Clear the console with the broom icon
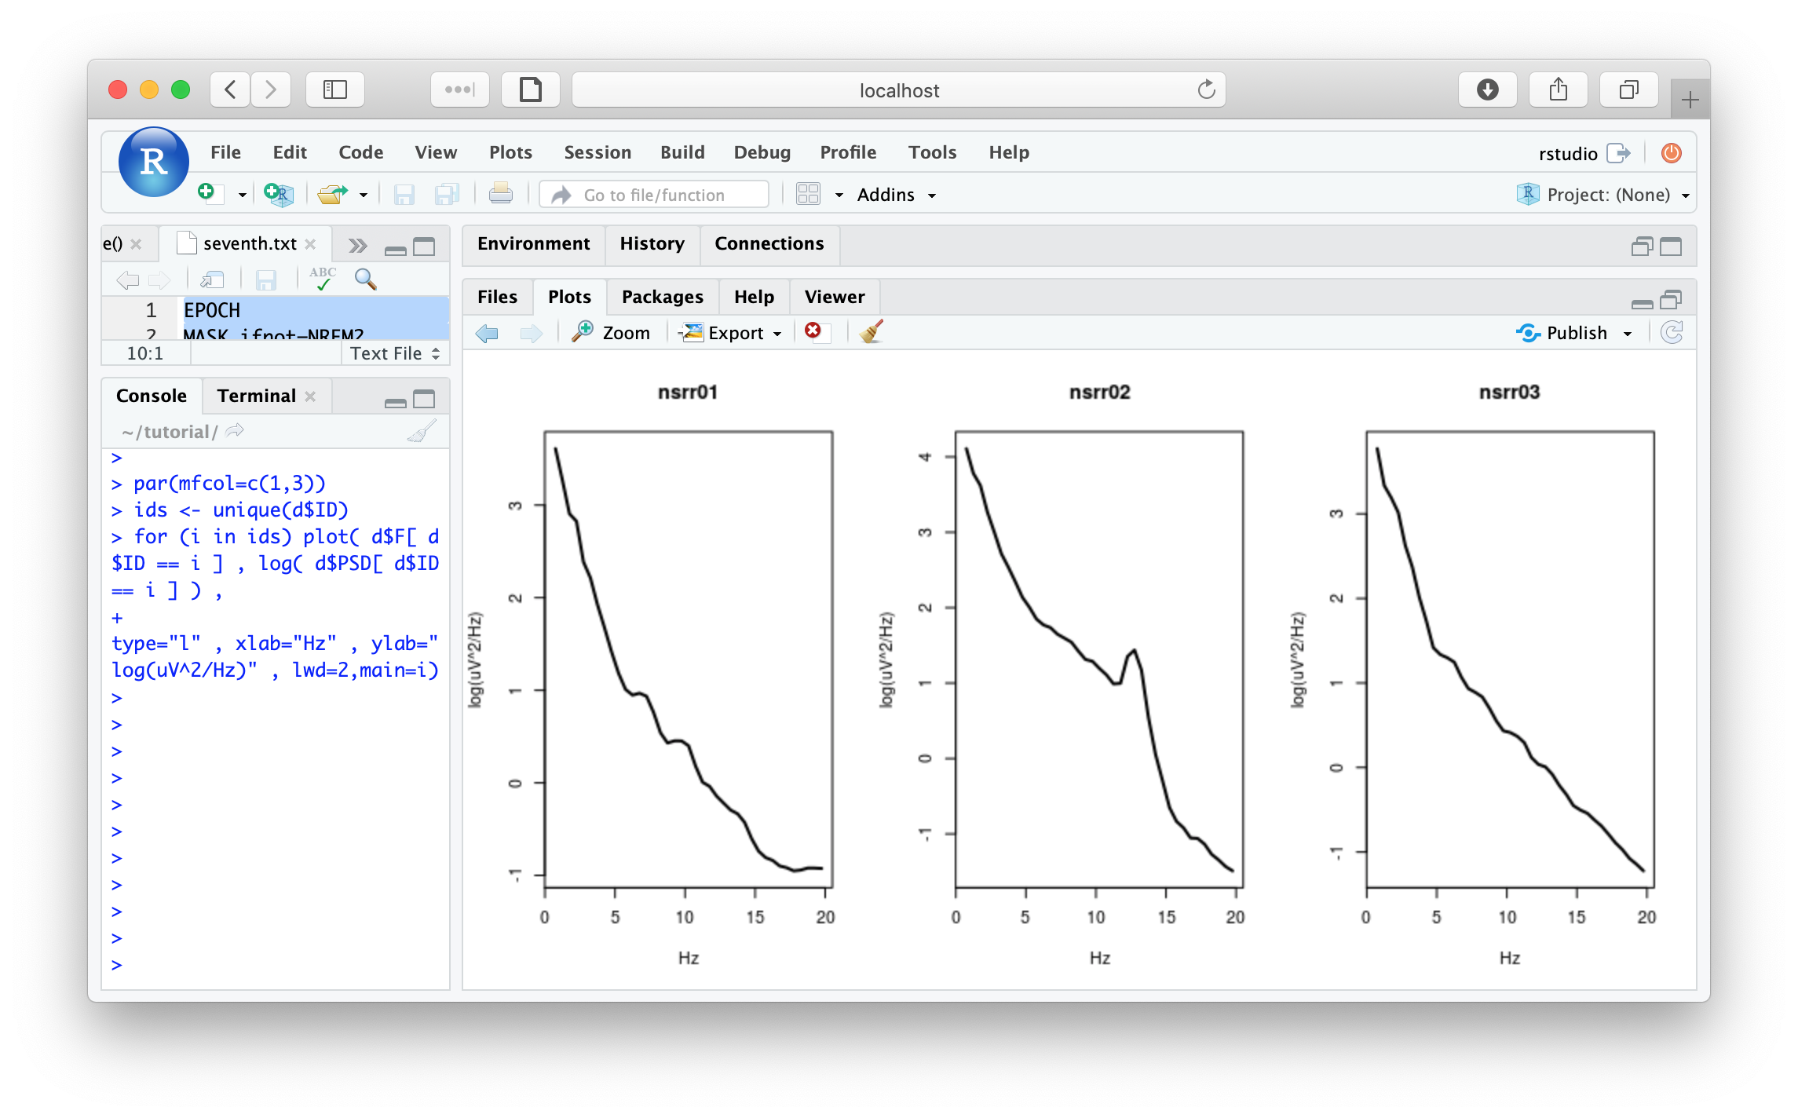 click(x=422, y=431)
